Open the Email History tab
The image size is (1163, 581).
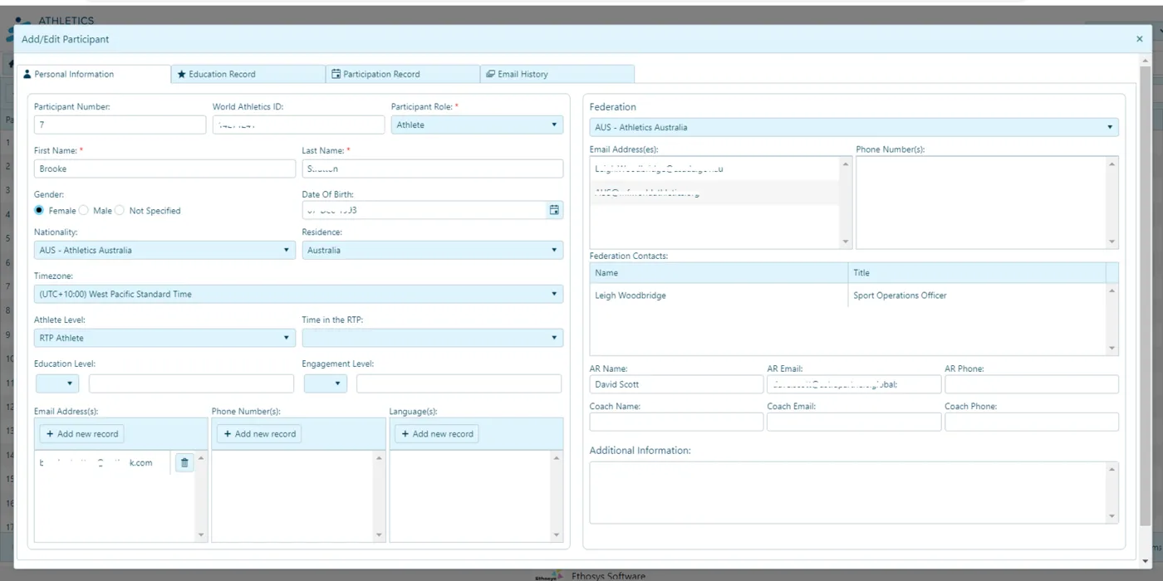point(557,74)
